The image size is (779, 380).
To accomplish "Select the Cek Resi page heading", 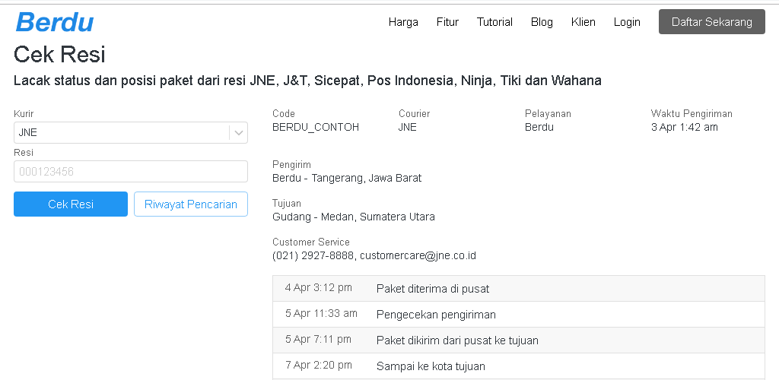I will 59,54.
